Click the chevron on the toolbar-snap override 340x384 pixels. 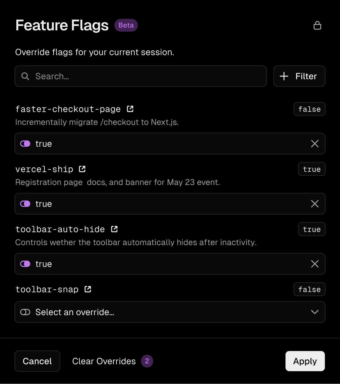click(x=315, y=312)
